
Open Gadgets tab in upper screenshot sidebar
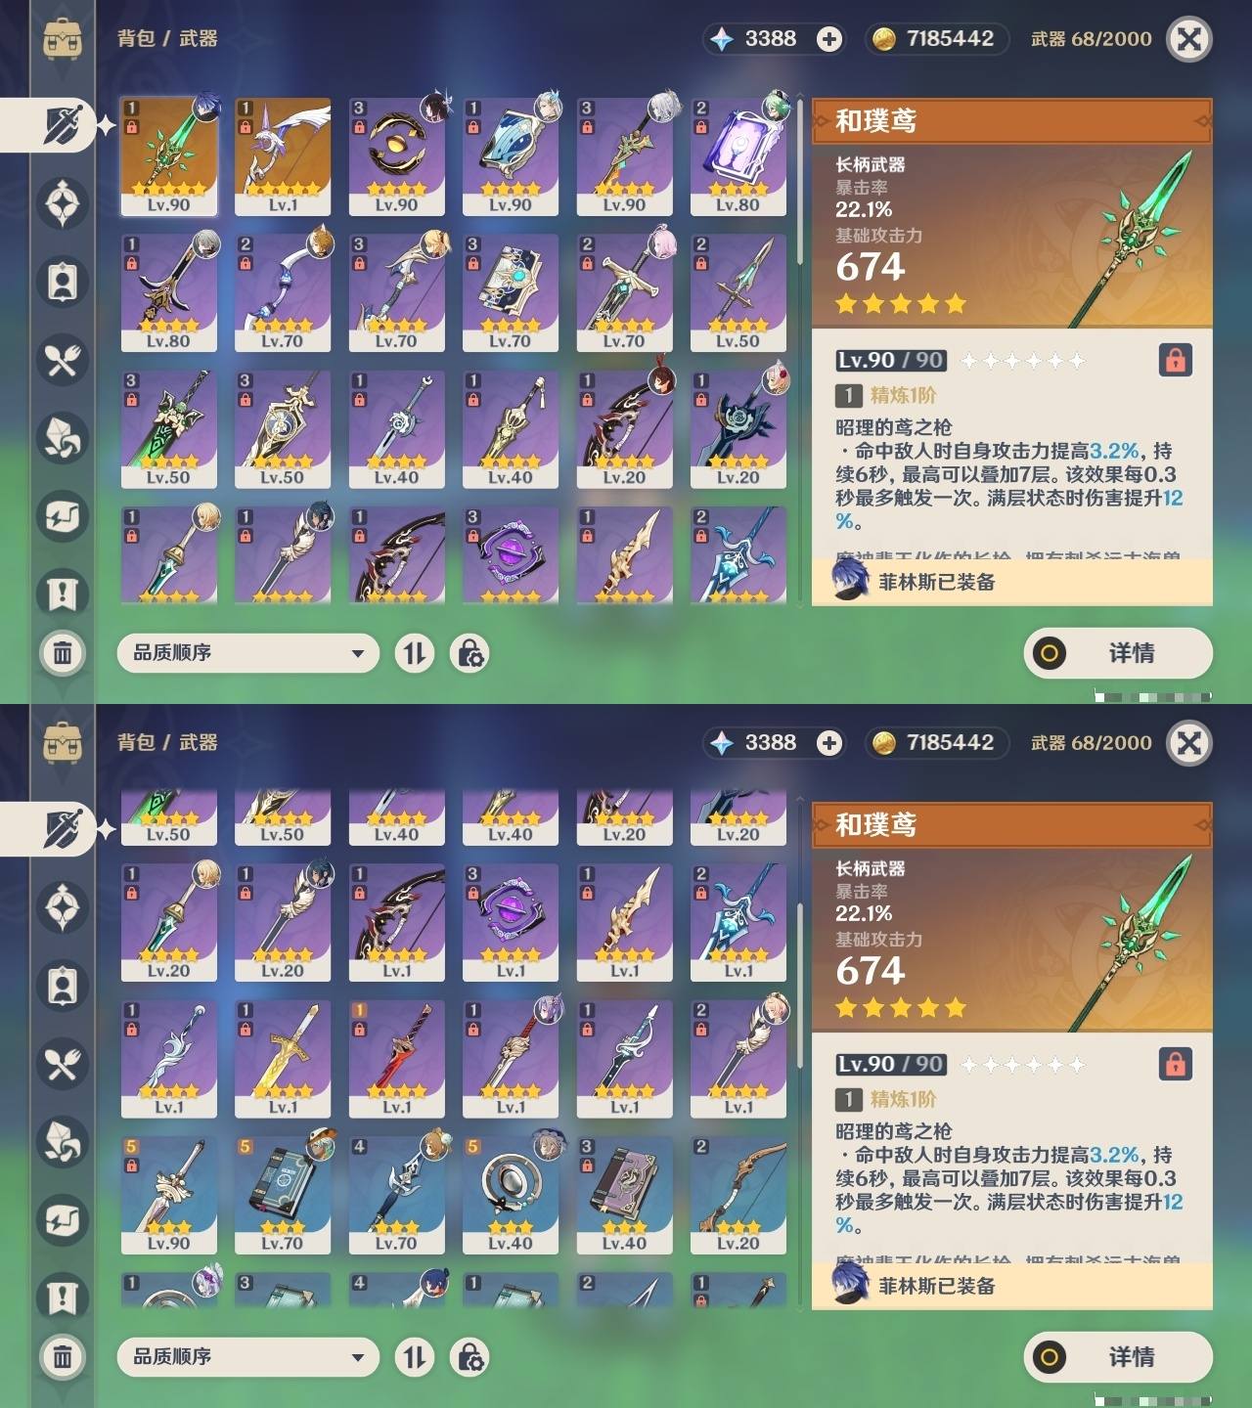point(63,516)
